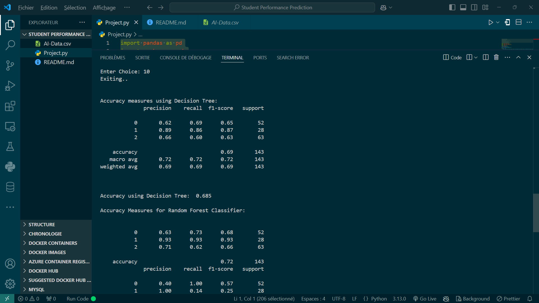Toggle bottom panel visibility in title bar

[x=463, y=8]
